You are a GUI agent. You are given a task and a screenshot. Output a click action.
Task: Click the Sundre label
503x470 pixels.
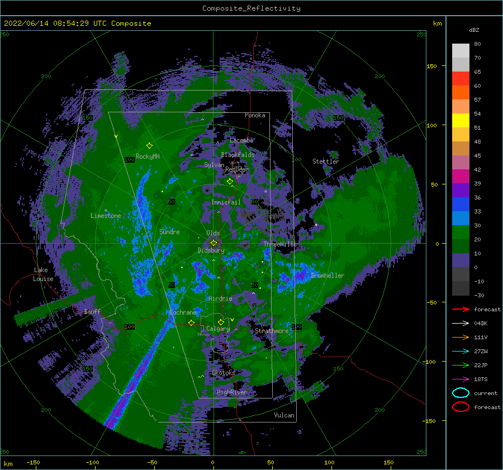[x=169, y=231]
